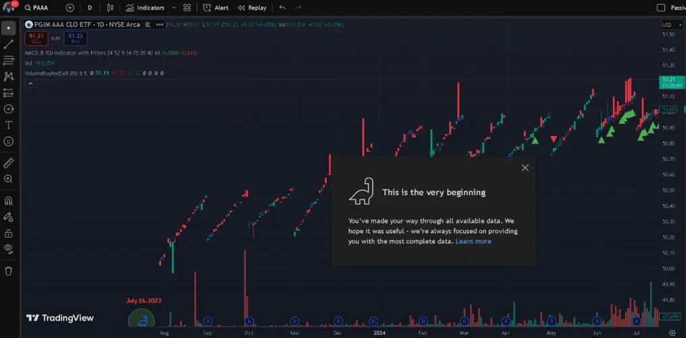Image resolution: width=686 pixels, height=338 pixels.
Task: Open chart settings gear at bottom right
Action: click(x=673, y=333)
